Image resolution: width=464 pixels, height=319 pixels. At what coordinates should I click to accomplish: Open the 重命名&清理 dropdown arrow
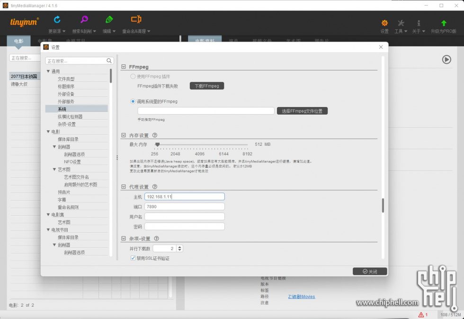pyautogui.click(x=149, y=31)
